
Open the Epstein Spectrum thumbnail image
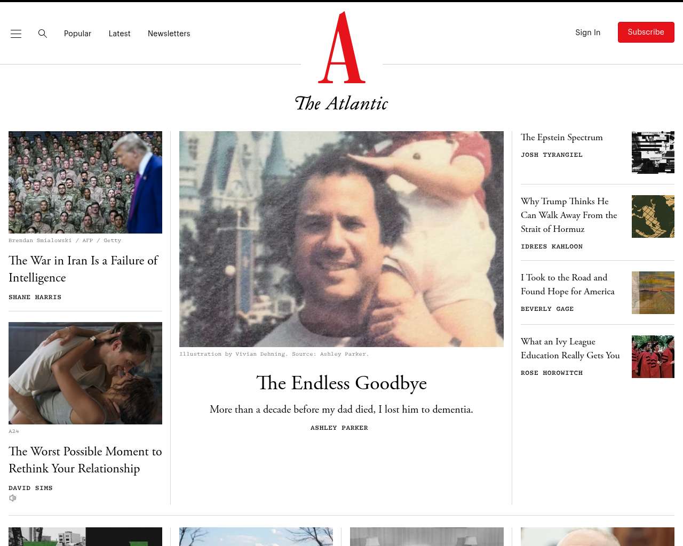click(x=653, y=152)
